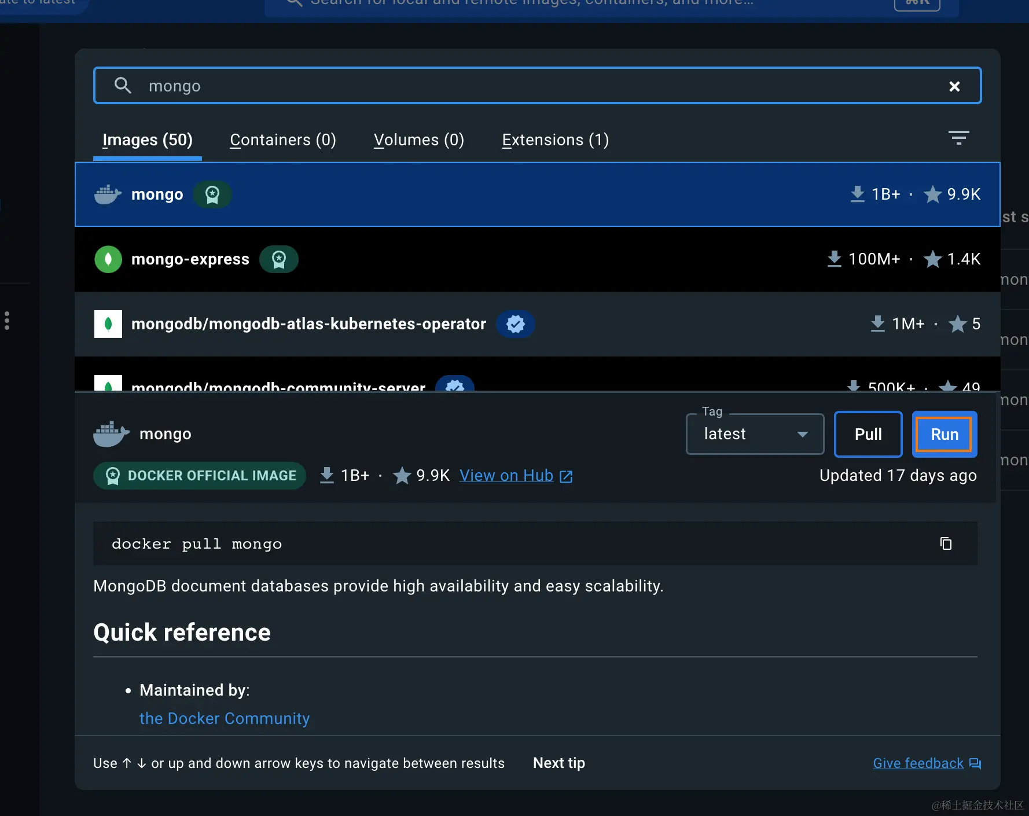Open the Docker Community link
This screenshot has height=816, width=1029.
click(x=225, y=718)
